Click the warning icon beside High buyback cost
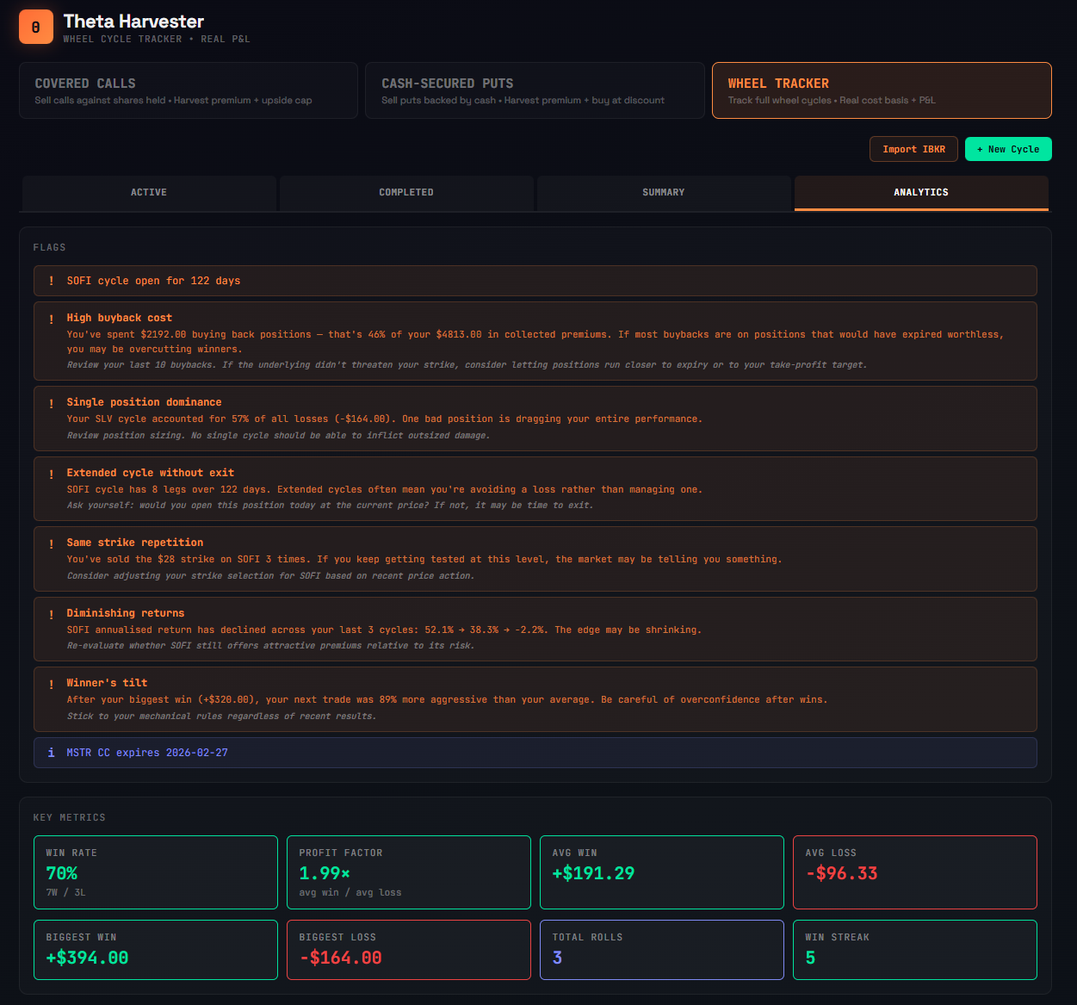Screen dimensions: 1077x1005 (51, 318)
